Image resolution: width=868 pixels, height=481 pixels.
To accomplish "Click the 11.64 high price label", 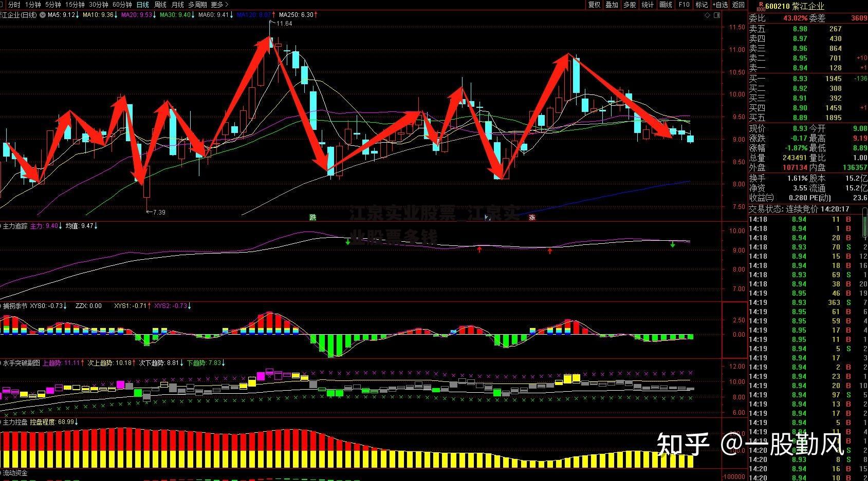I will tap(284, 24).
